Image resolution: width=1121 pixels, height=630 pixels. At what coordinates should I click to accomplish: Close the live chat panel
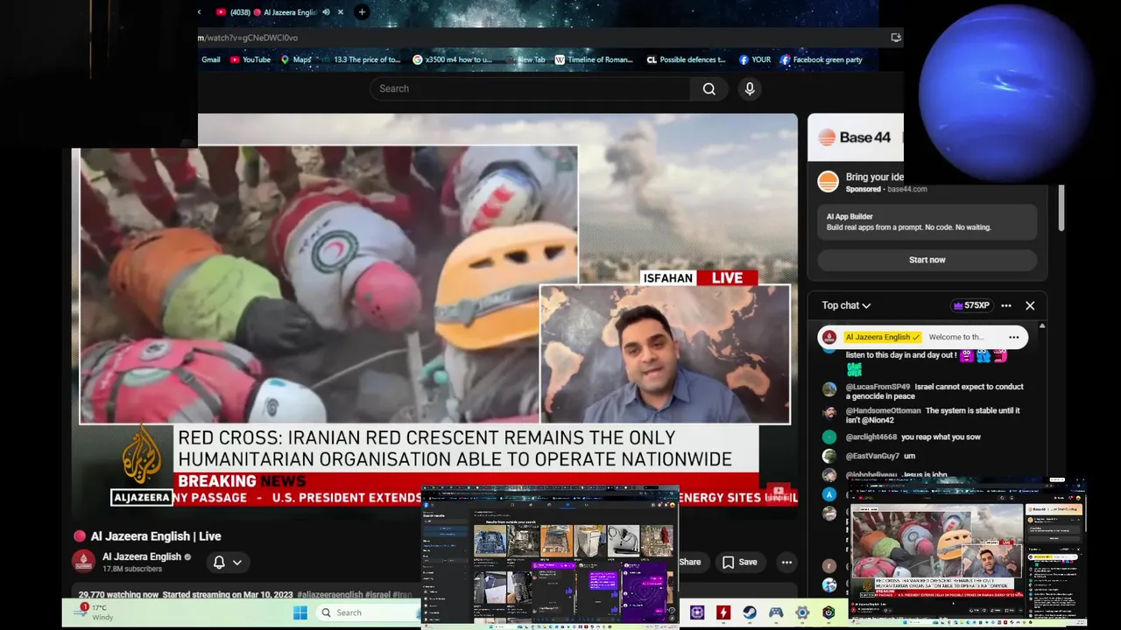pos(1030,305)
